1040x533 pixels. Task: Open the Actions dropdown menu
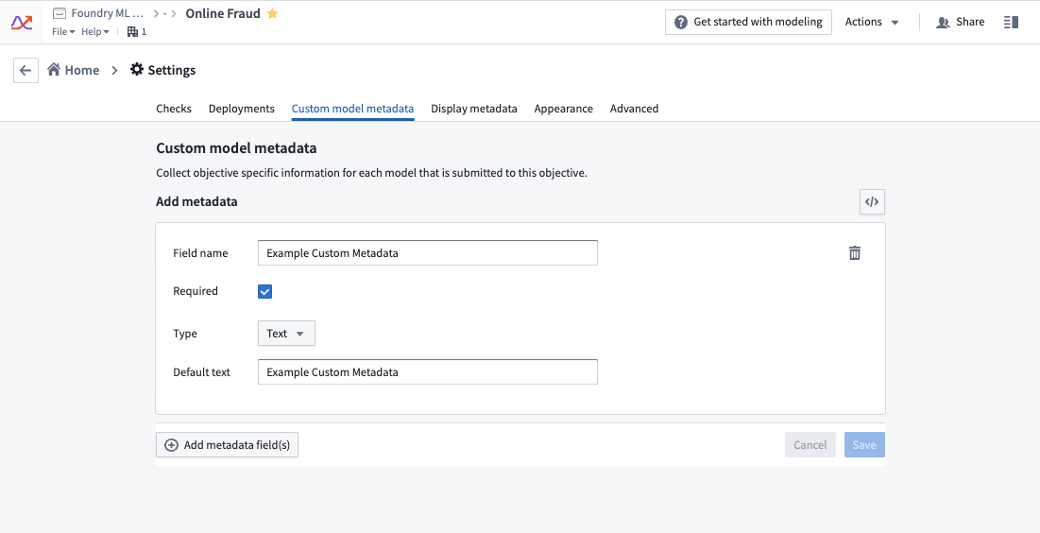pos(872,22)
